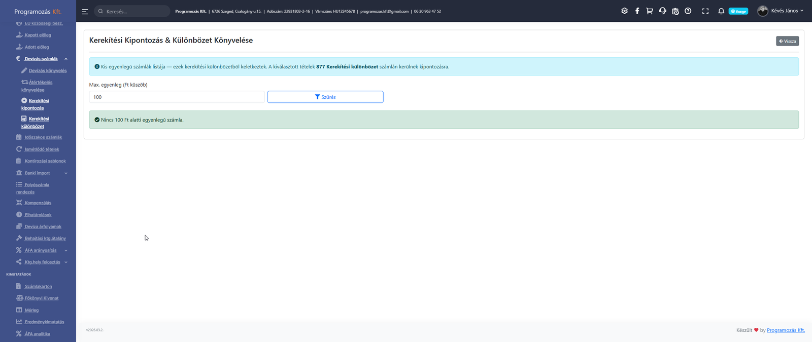Click the Kapott előleg hand icon
This screenshot has height=342, width=812.
pos(19,35)
